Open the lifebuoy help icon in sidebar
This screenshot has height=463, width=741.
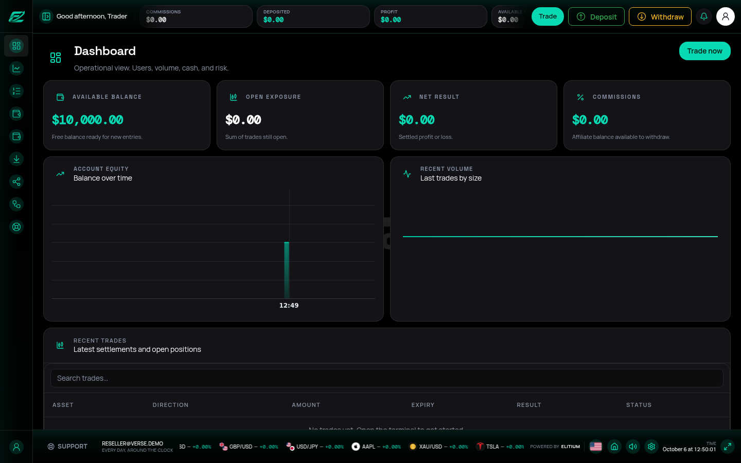(16, 227)
